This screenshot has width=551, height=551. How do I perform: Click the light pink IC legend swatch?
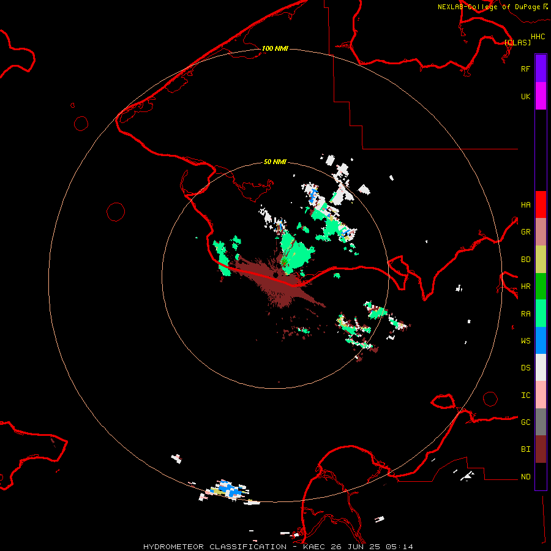[x=541, y=395]
